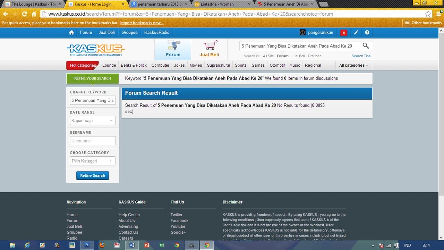Click footer Twitter link
444x250 pixels.
pyautogui.click(x=176, y=215)
